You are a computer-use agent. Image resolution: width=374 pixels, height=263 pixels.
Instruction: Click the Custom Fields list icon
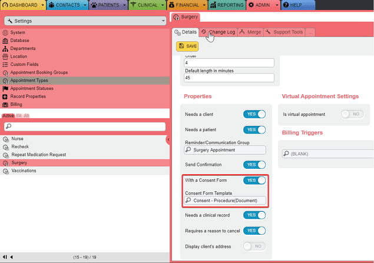pos(5,65)
